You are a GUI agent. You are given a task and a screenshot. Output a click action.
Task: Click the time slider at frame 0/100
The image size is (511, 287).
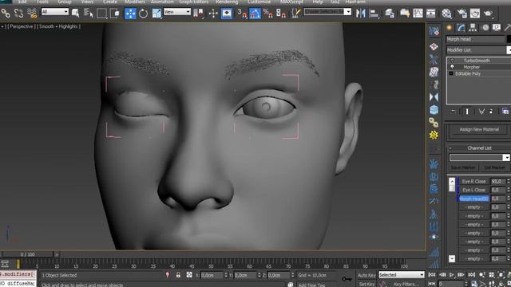pyautogui.click(x=27, y=254)
